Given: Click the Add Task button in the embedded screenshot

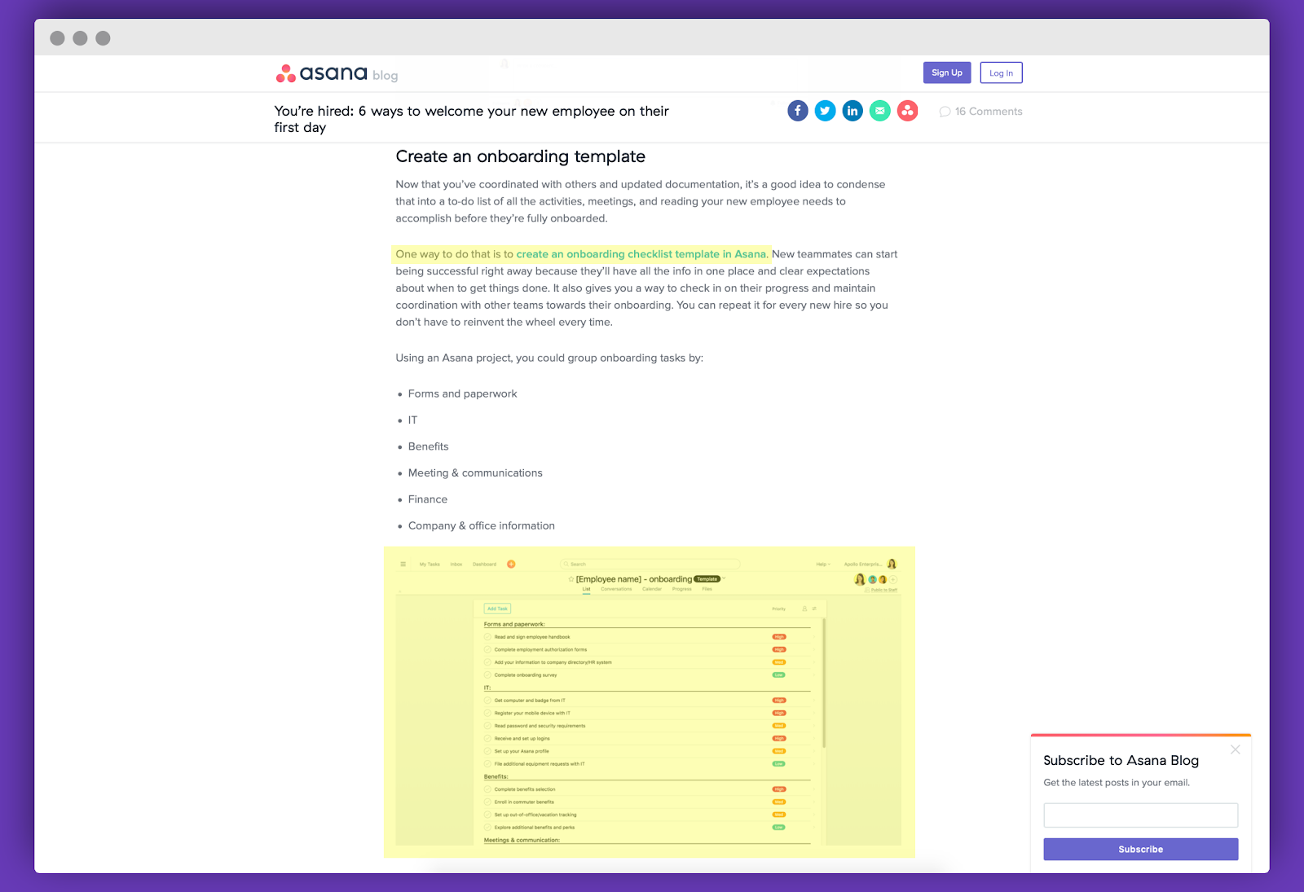Looking at the screenshot, I should (x=497, y=609).
